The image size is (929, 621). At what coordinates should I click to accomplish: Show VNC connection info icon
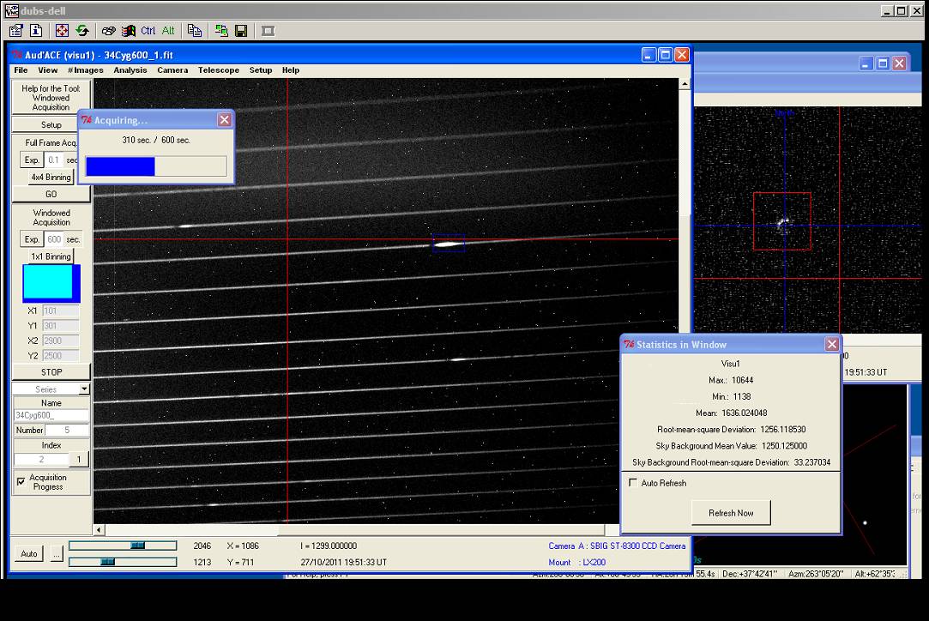[36, 31]
